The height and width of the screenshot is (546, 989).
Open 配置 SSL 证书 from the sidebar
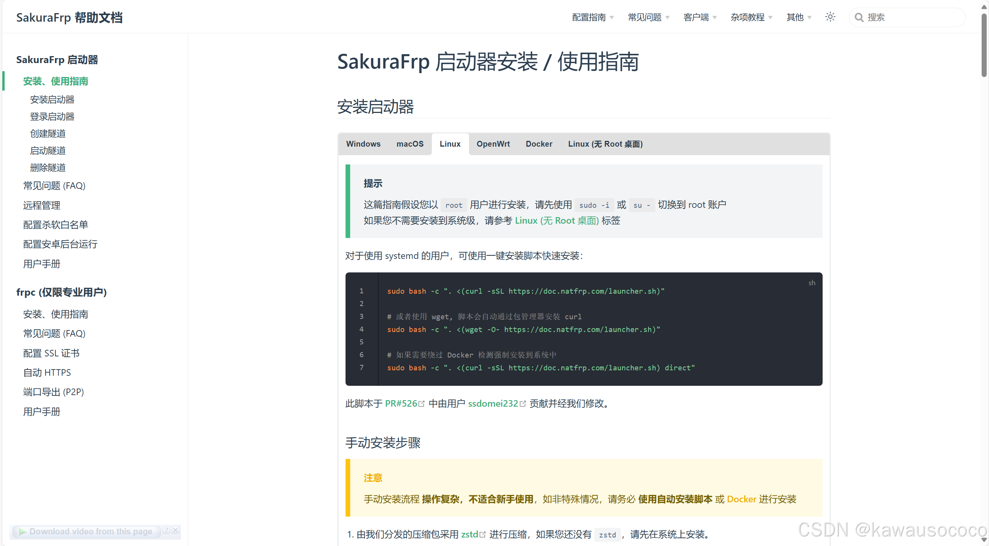coord(51,353)
